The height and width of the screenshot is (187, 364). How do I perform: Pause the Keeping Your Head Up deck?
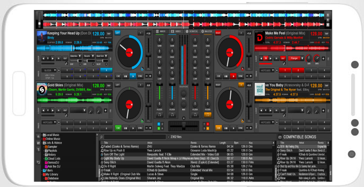pos(125,76)
